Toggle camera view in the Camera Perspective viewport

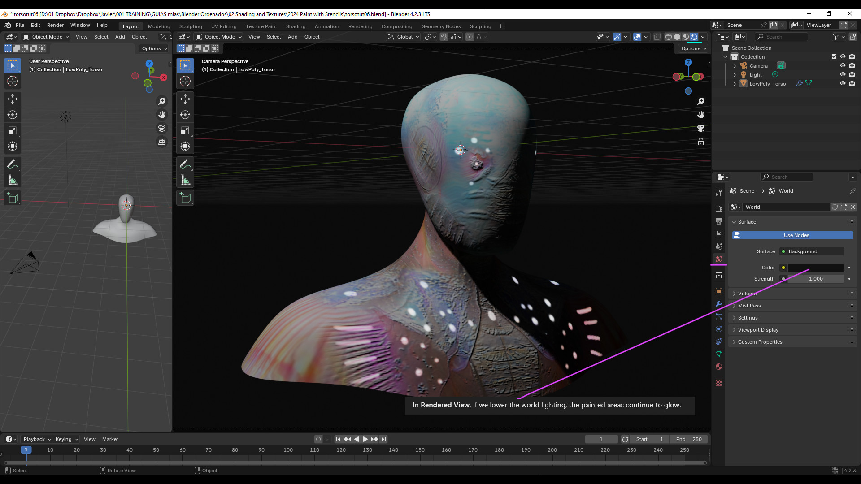point(701,128)
